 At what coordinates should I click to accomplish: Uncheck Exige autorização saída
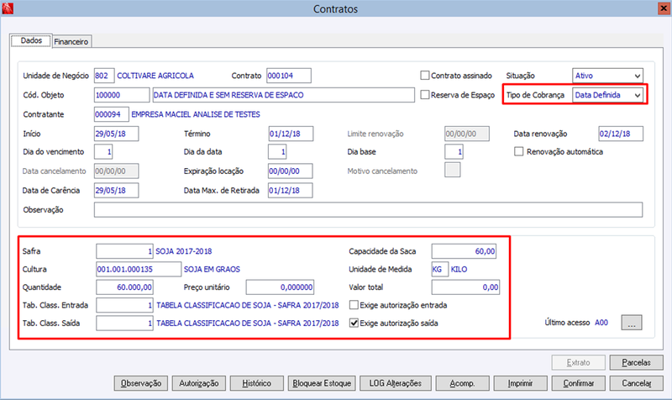[354, 323]
